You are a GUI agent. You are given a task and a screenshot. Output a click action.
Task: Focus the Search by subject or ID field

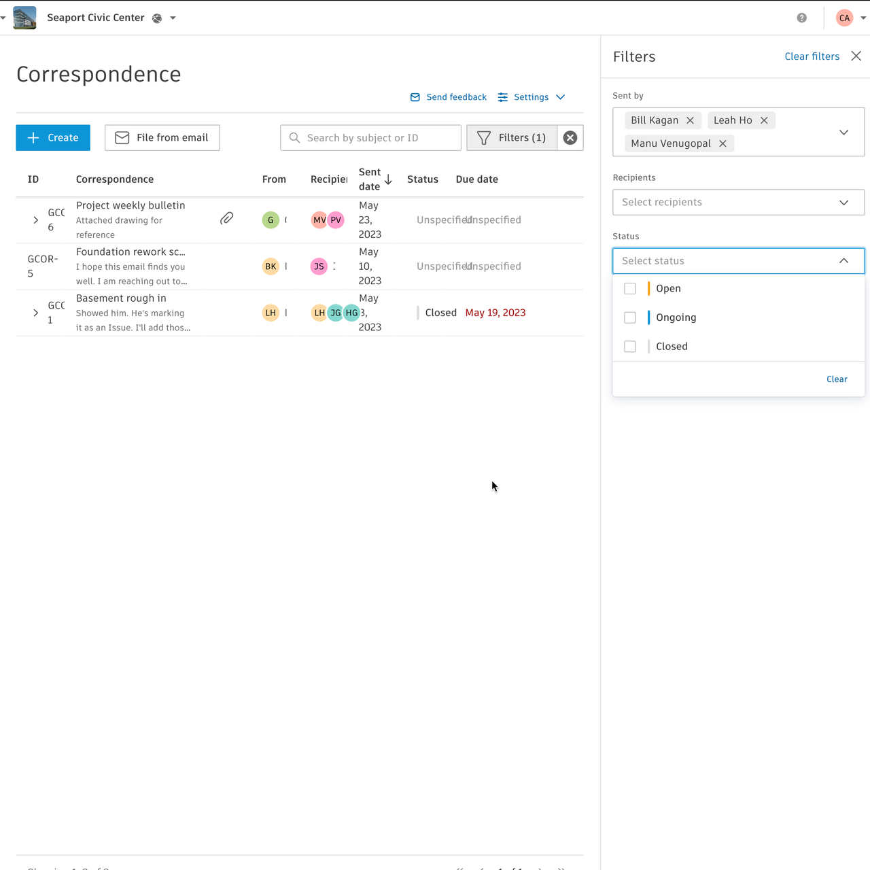(370, 137)
